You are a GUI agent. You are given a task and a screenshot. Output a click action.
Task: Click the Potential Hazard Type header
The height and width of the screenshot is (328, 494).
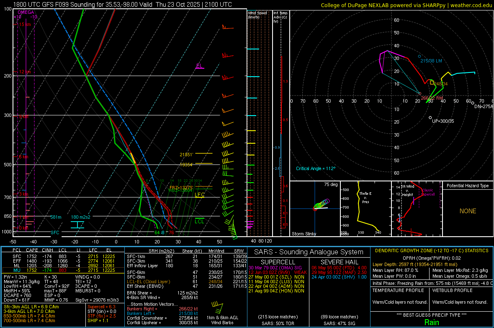tap(468, 186)
